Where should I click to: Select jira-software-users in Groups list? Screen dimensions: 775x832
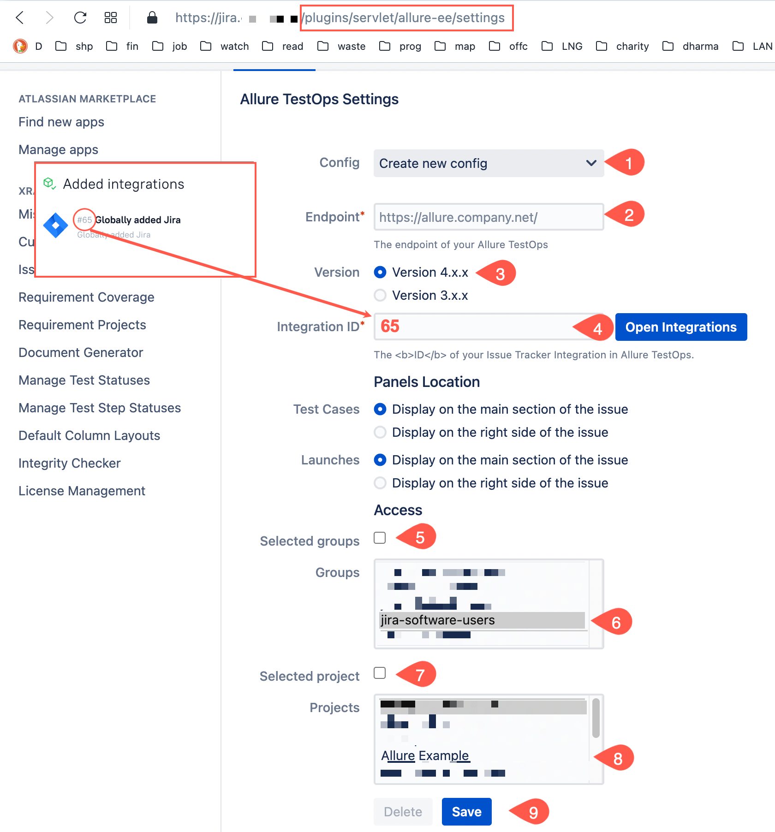pyautogui.click(x=482, y=620)
